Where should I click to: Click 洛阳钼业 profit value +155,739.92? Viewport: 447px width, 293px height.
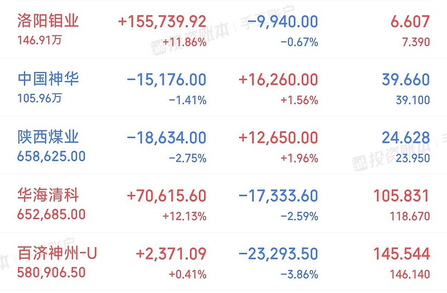162,22
